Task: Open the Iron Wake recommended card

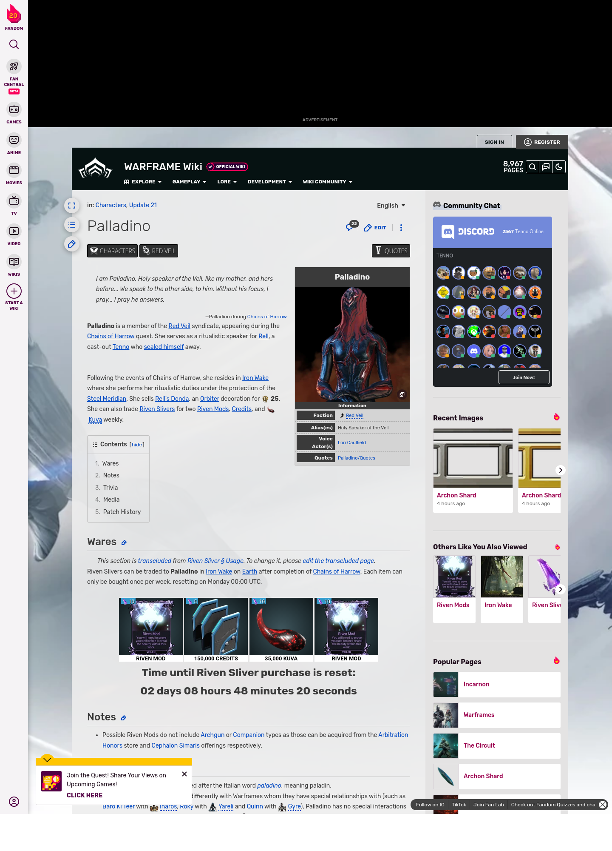Action: pyautogui.click(x=502, y=589)
